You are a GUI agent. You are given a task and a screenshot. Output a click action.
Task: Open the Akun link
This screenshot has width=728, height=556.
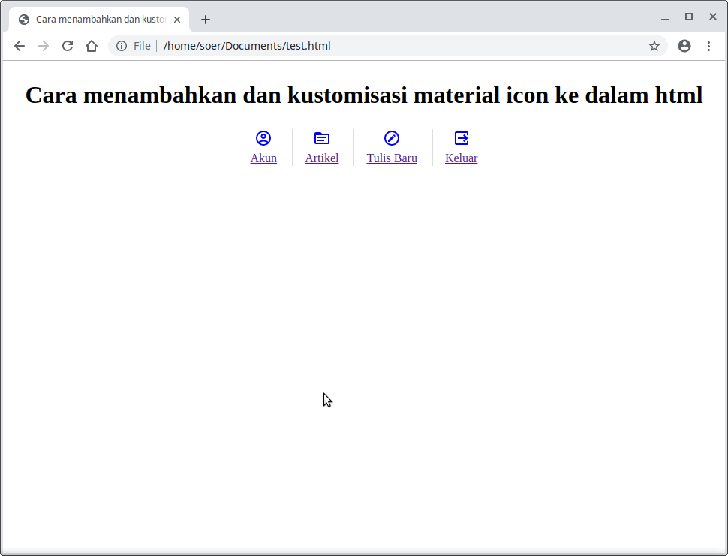tap(263, 158)
